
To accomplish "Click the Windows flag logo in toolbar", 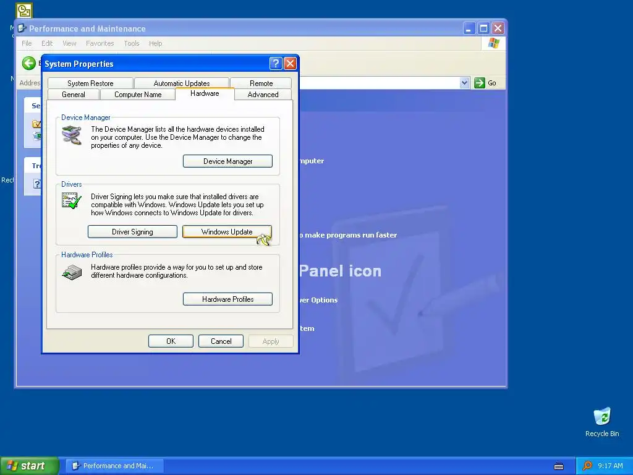I will click(x=493, y=43).
